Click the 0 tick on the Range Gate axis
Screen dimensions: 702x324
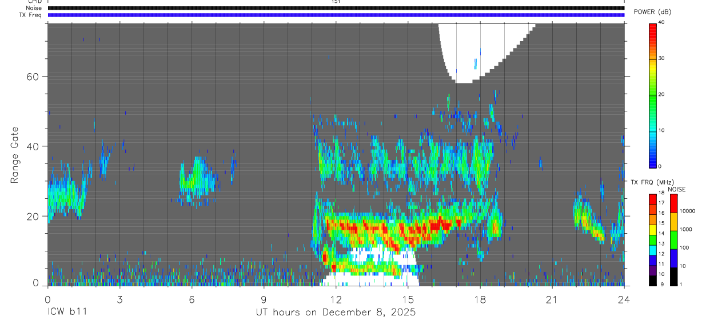[37, 283]
